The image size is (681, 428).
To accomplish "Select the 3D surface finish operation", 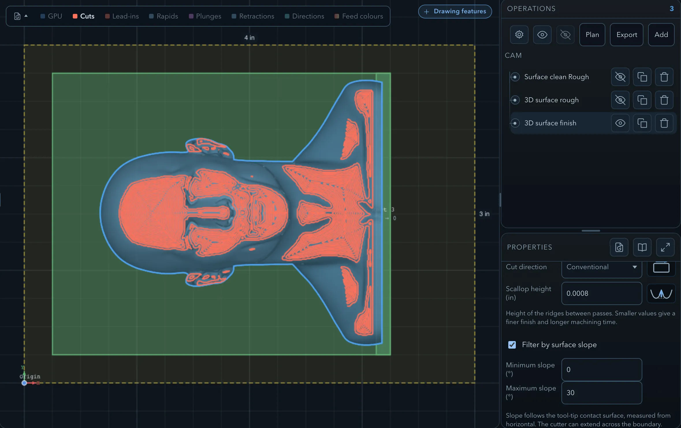I will (x=550, y=123).
